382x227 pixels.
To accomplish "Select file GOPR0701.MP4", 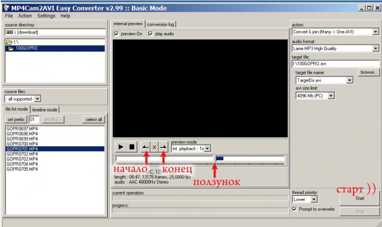I will (x=55, y=149).
